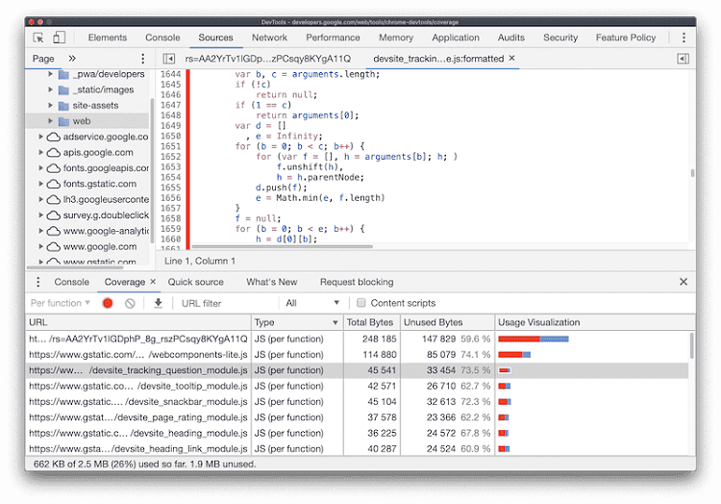Screen dimensions: 721x504
Task: Open the Feature Policy tab
Action: click(626, 38)
